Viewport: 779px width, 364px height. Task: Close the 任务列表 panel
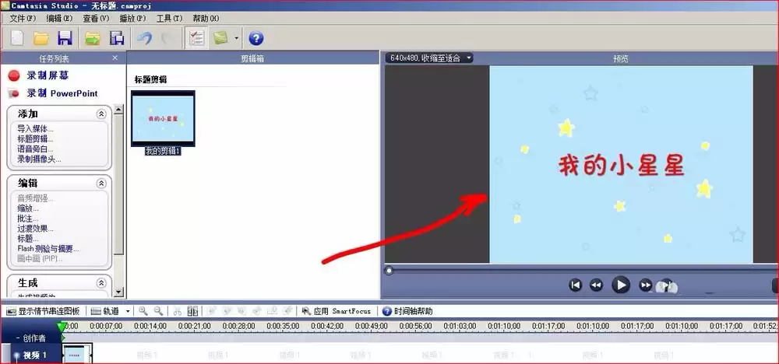[115, 58]
